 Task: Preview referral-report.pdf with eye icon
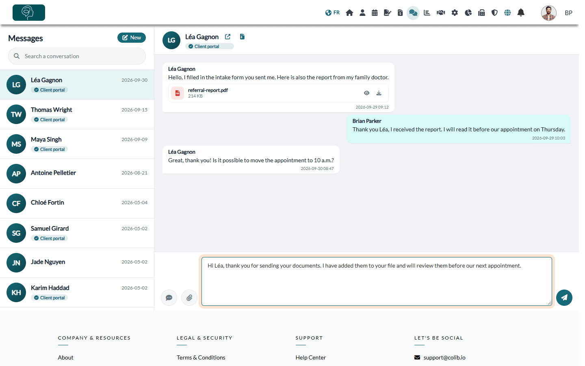click(x=366, y=93)
